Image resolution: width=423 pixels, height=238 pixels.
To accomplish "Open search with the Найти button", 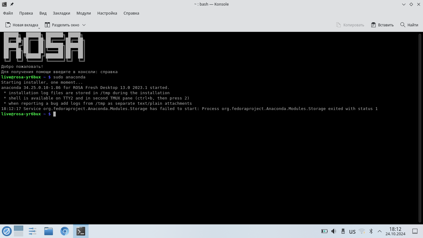I will pos(409,25).
